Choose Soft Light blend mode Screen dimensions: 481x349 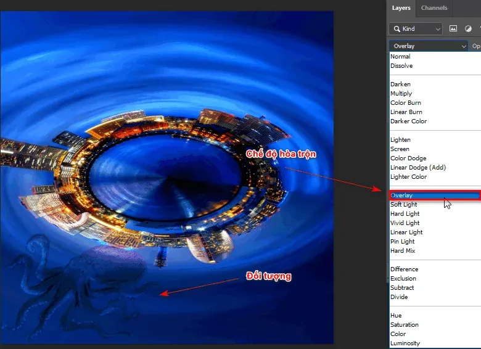403,205
